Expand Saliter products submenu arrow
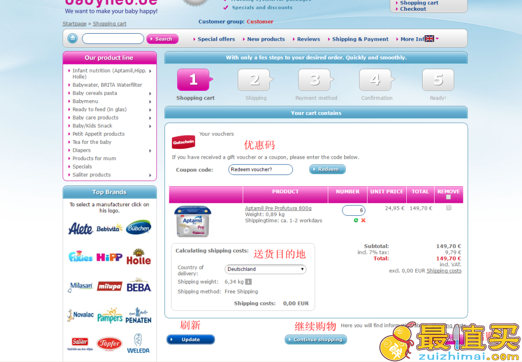Viewport: 522px width, 362px height. [x=150, y=175]
